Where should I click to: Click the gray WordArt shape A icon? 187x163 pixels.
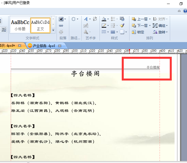(x=86, y=32)
